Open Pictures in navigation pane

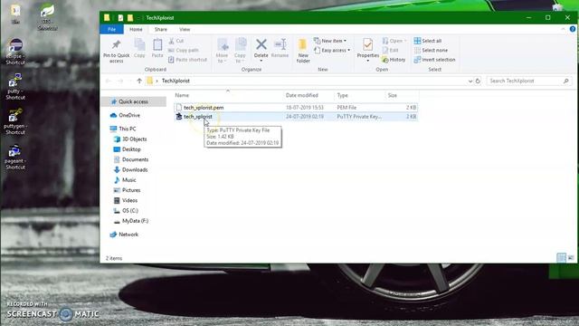pyautogui.click(x=131, y=190)
